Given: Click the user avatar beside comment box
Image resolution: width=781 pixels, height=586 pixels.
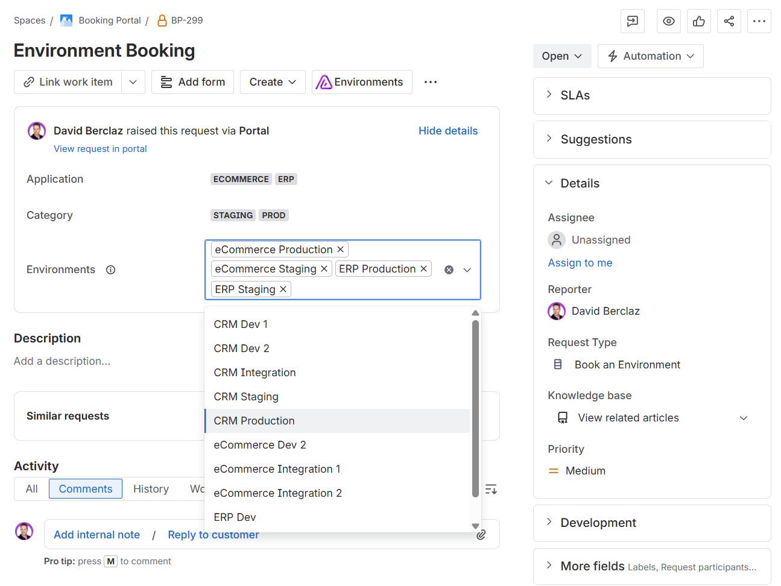Looking at the screenshot, I should pyautogui.click(x=24, y=531).
